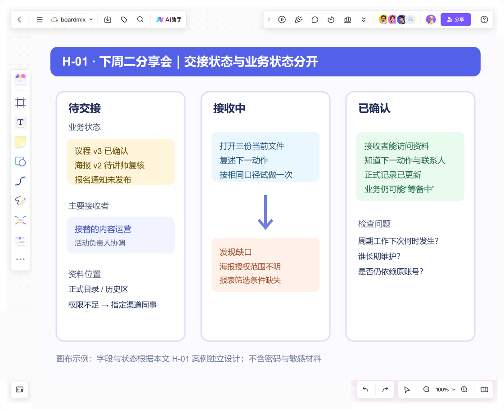Open the hamburger main menu
504x409 pixels.
40,20
